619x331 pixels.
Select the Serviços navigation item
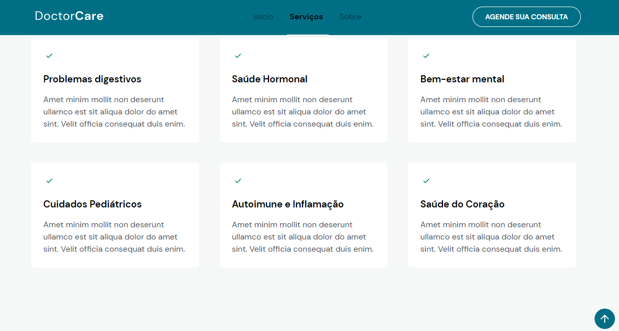click(306, 16)
